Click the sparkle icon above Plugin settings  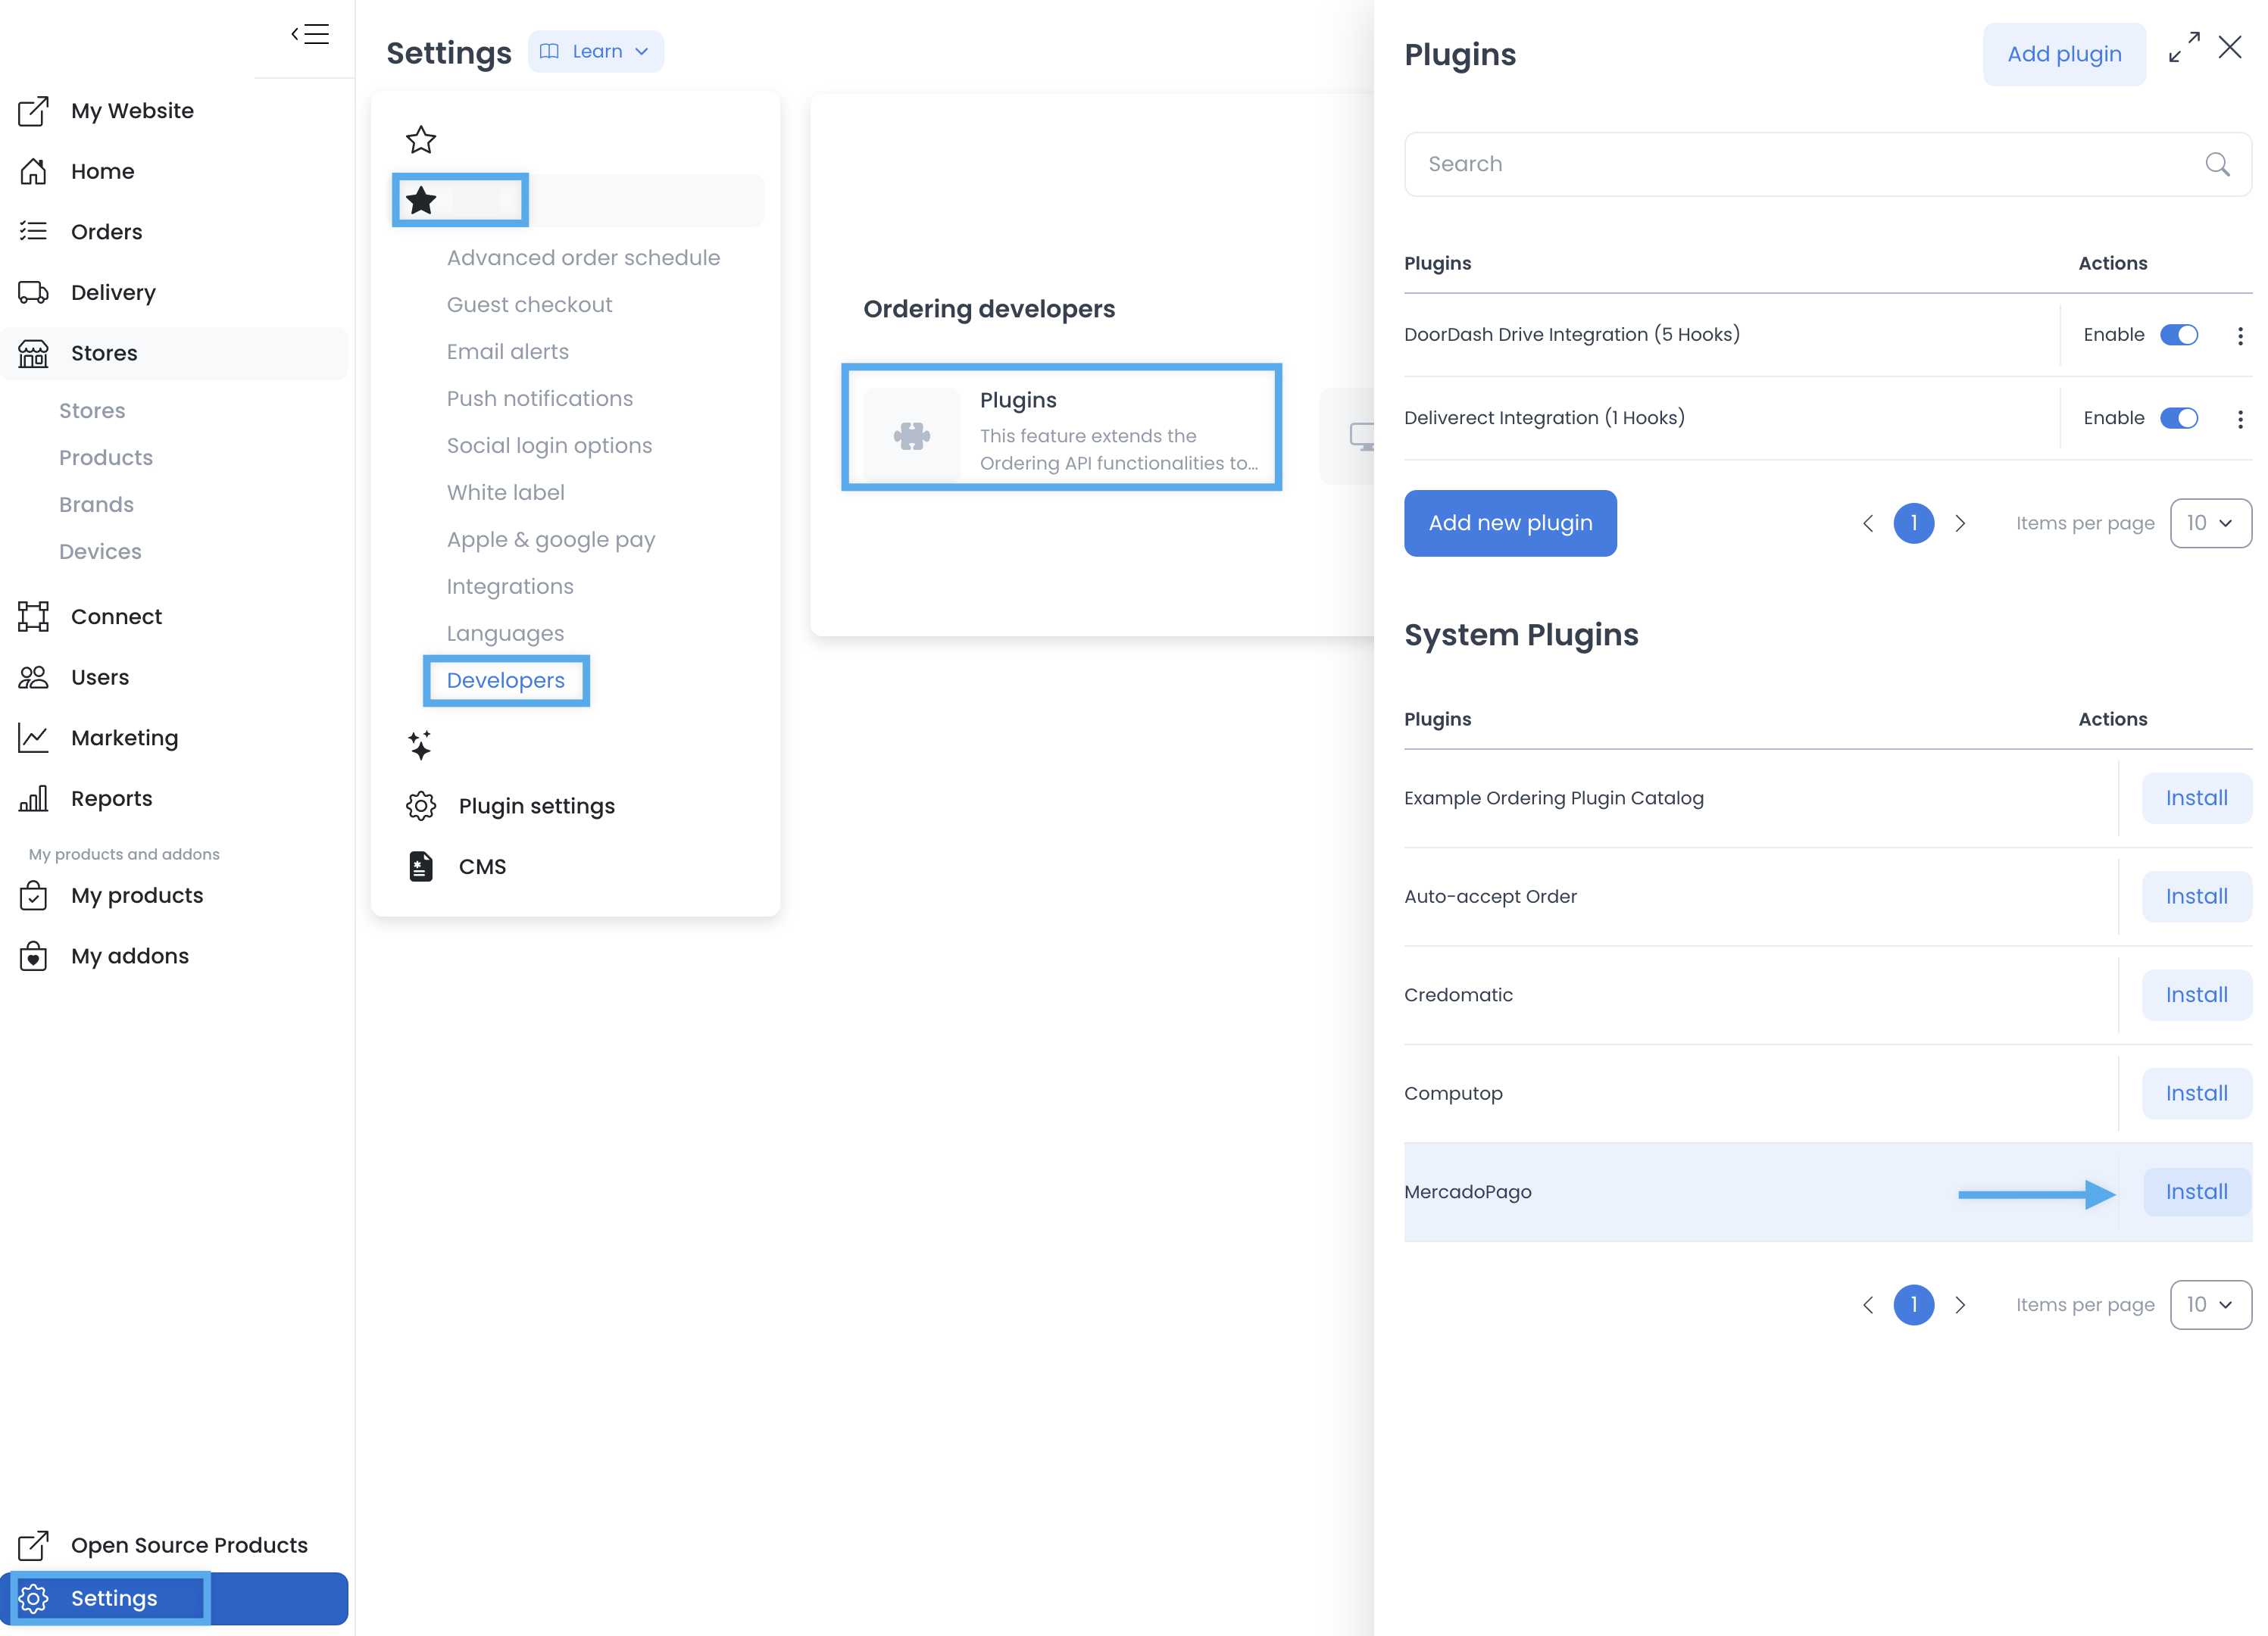click(420, 745)
